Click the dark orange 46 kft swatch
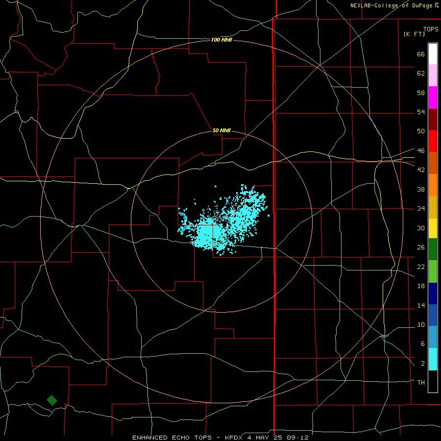Image resolution: width=441 pixels, height=441 pixels. tap(433, 163)
